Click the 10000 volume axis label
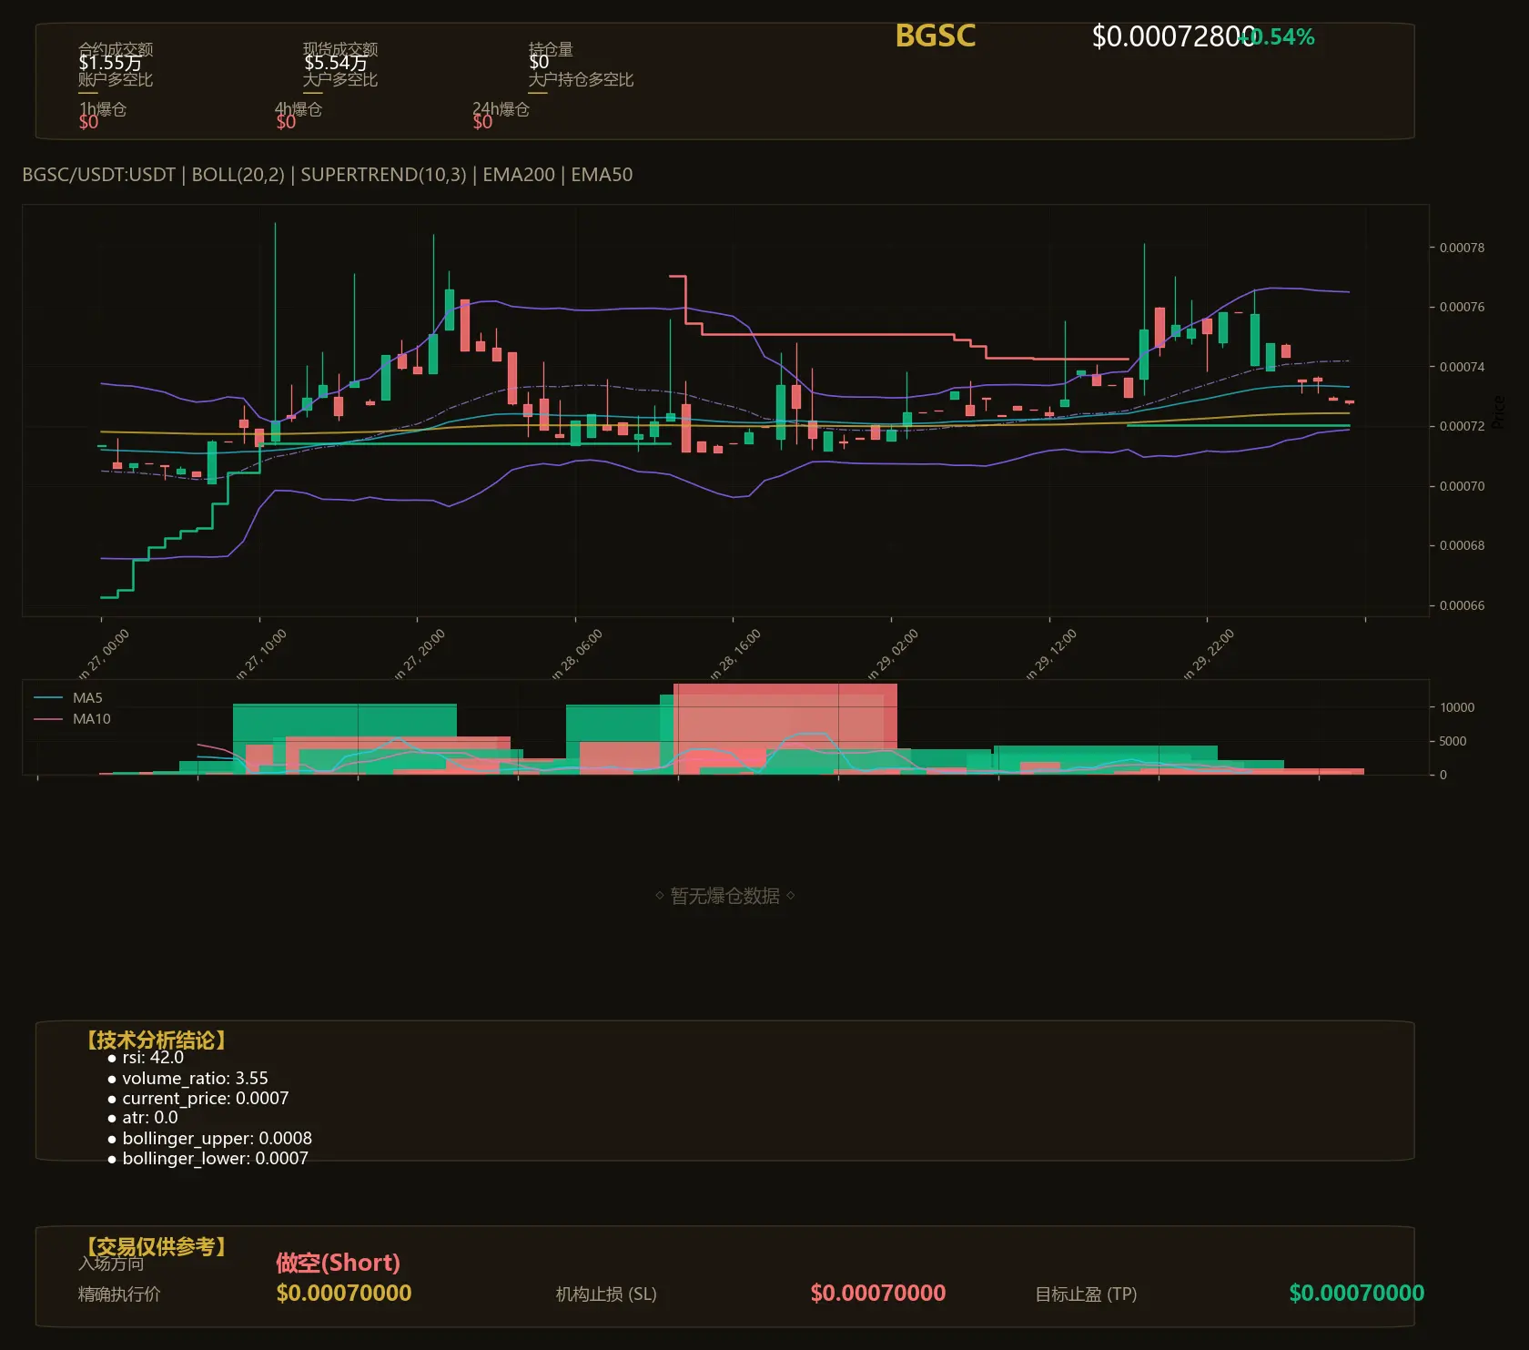1529x1350 pixels. [x=1457, y=707]
